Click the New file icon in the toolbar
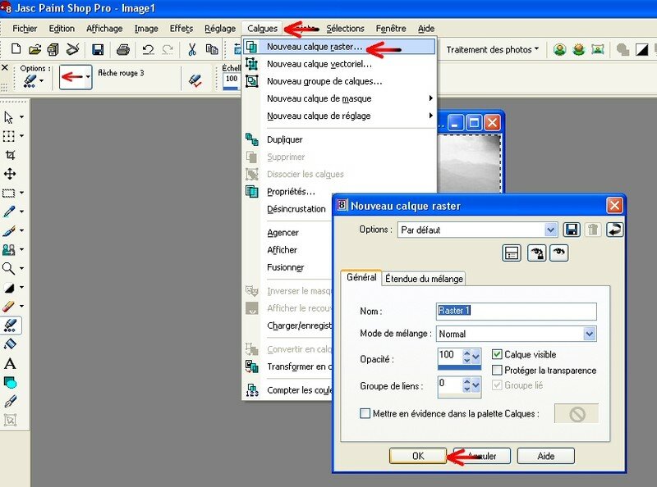657x487 pixels. tap(16, 49)
